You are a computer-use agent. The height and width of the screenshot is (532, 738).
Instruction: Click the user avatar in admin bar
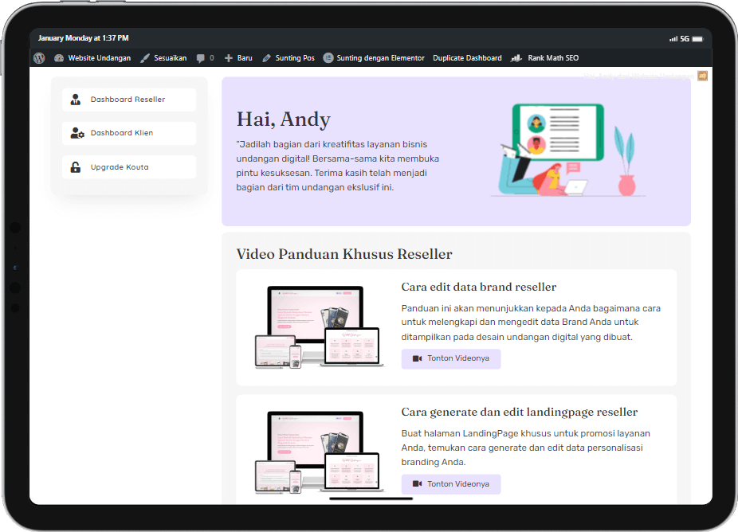pos(702,76)
